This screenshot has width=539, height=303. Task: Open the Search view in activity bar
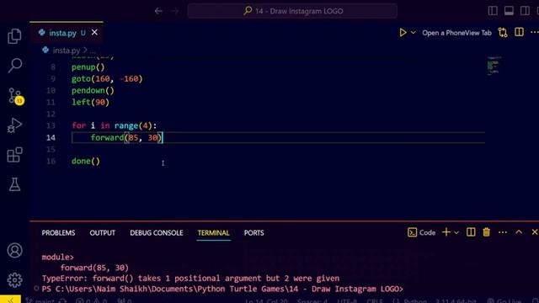click(15, 66)
